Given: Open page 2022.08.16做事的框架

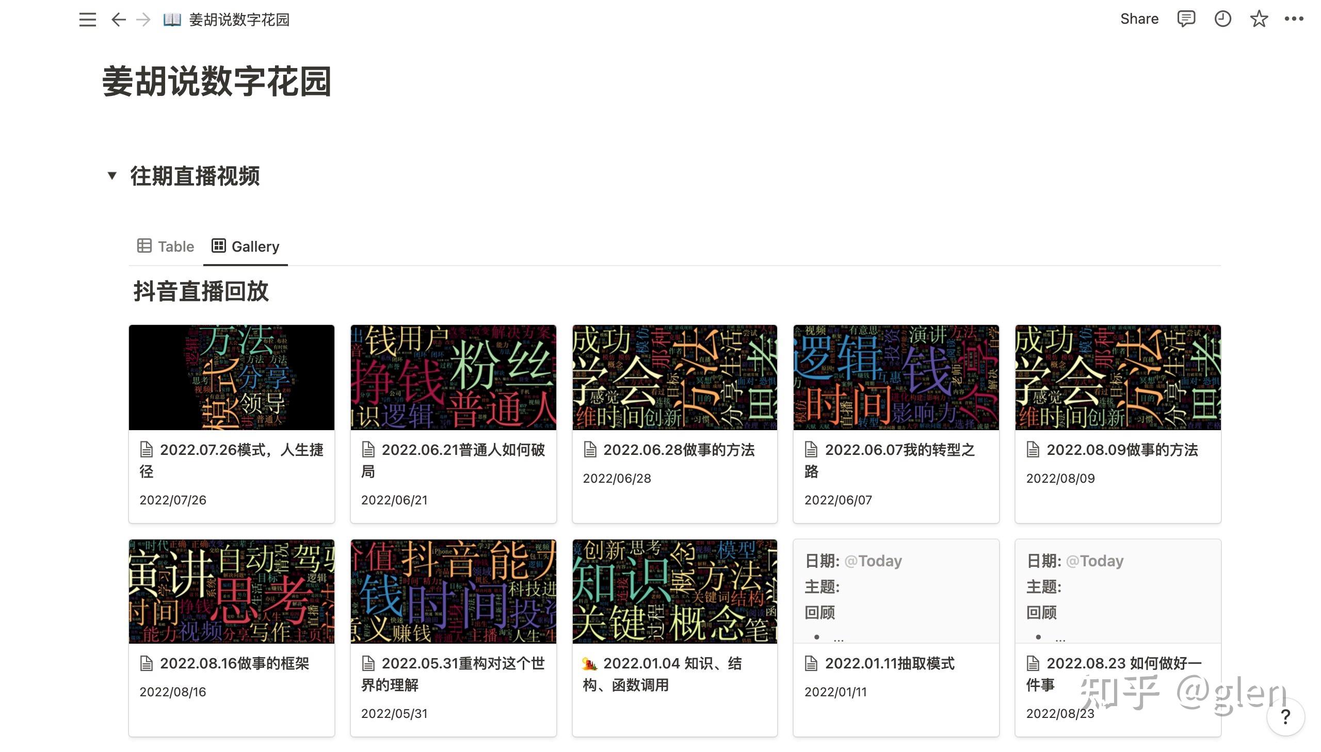Looking at the screenshot, I should coord(235,664).
